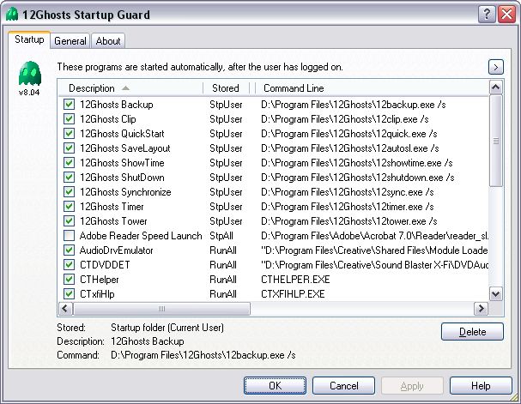The width and height of the screenshot is (521, 404).
Task: Click the list's scroll down arrow
Action: tap(496, 294)
